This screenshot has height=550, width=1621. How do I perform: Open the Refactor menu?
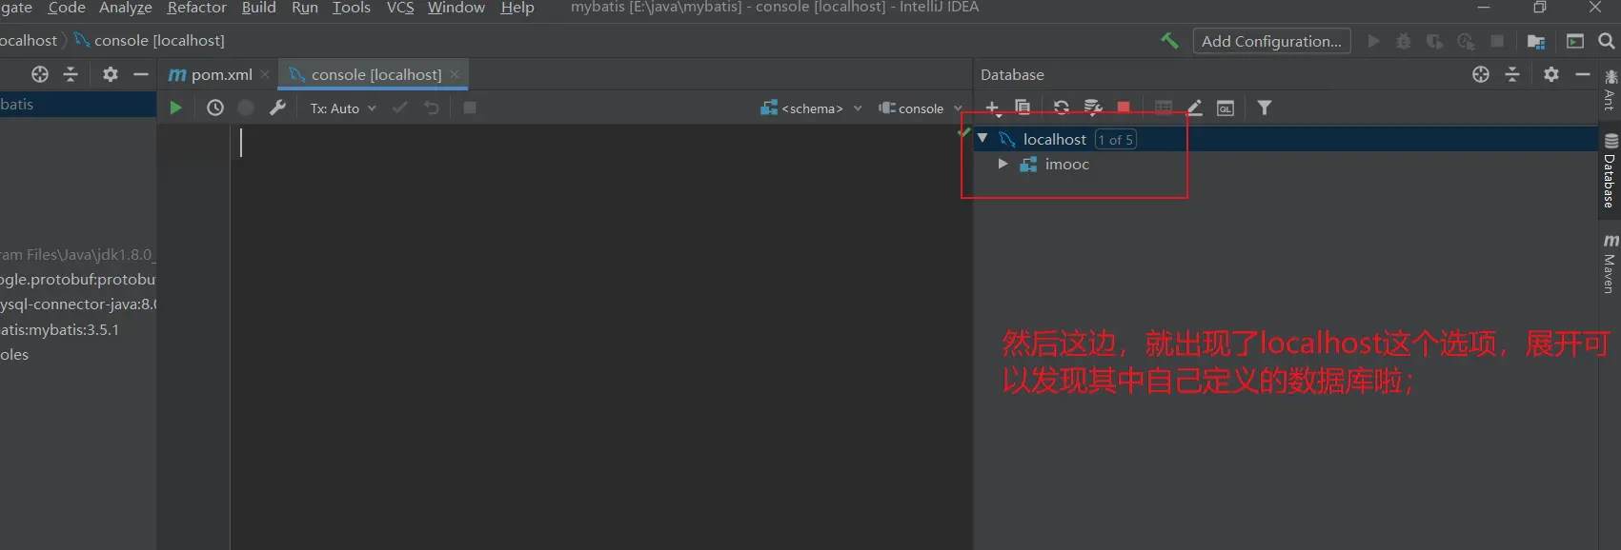197,8
